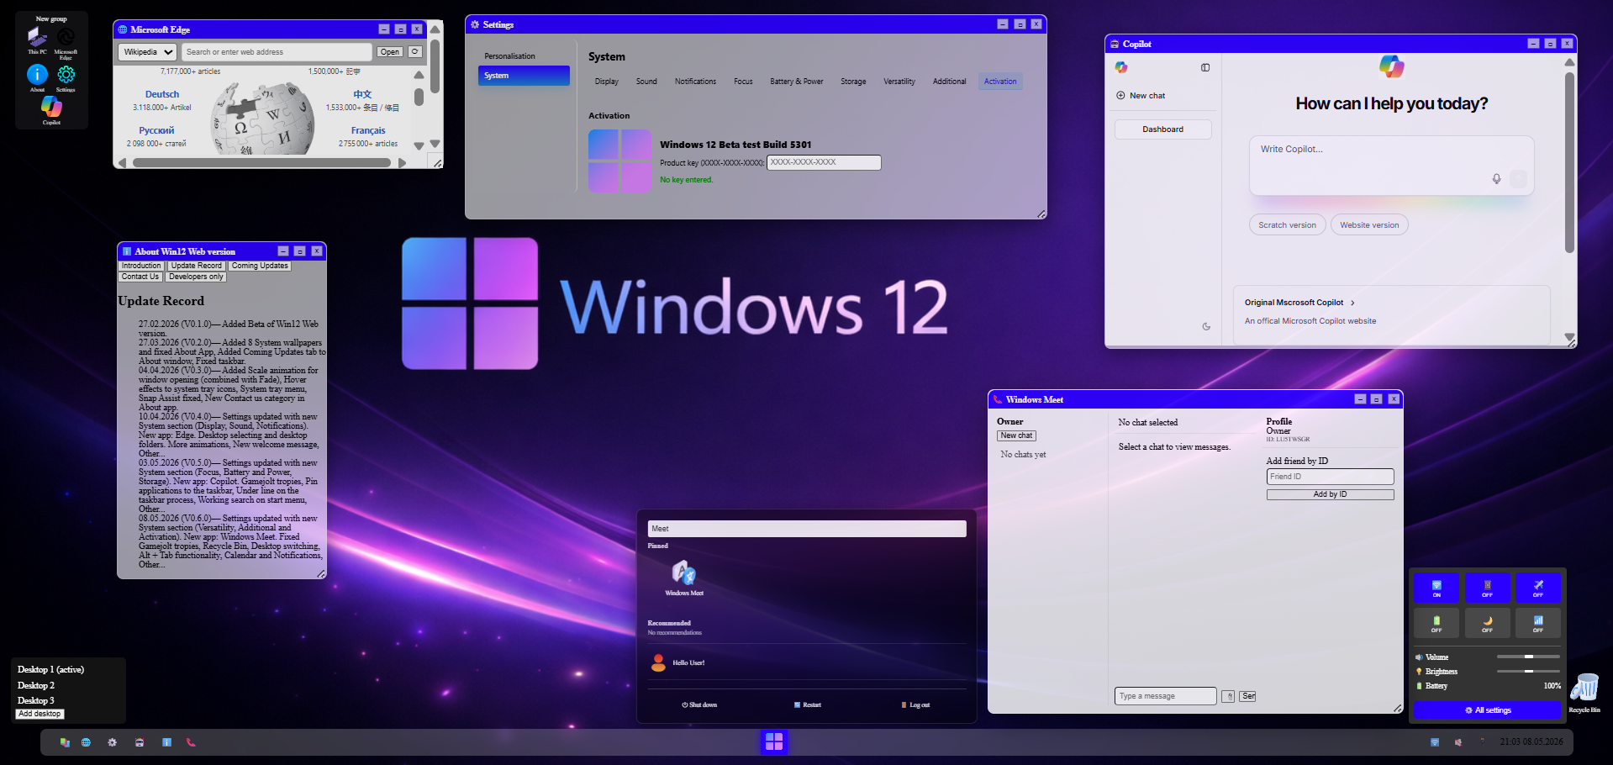The image size is (1613, 765).
Task: Click All settings in quick settings panel
Action: tap(1488, 710)
